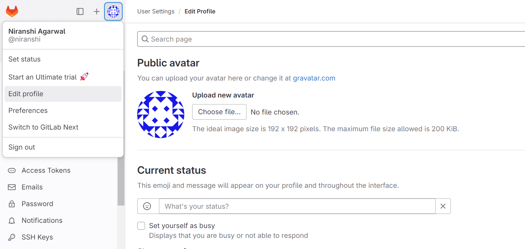
Task: Open the gravatar.com link
Action: [x=314, y=78]
